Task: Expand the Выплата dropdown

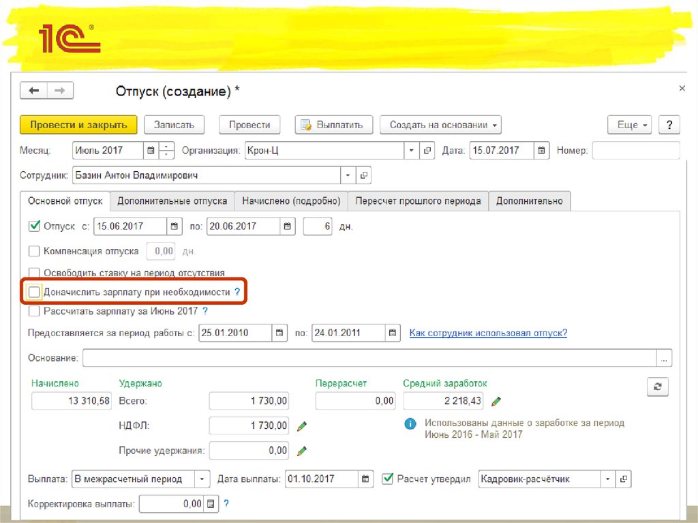Action: tap(202, 479)
